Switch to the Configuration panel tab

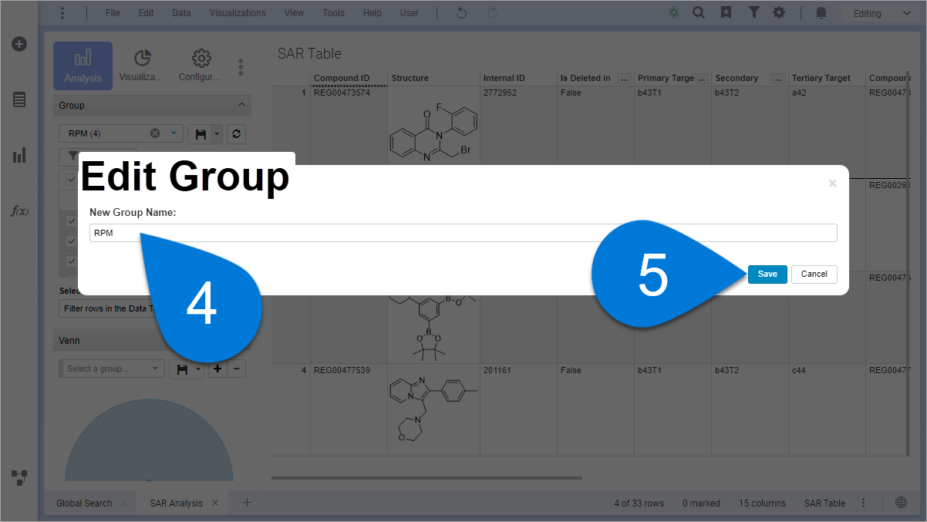(x=201, y=66)
